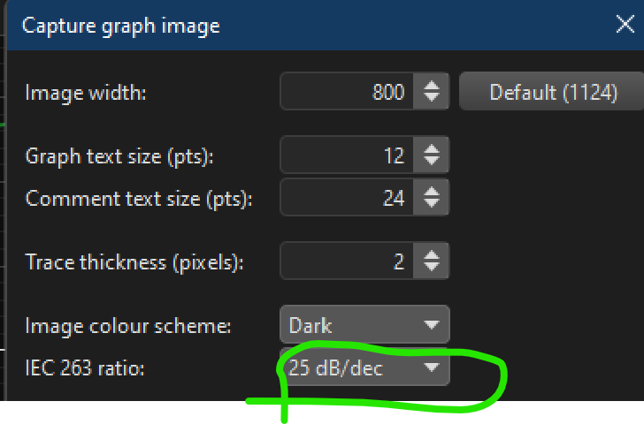644x424 pixels.
Task: Lower Comment text size with down arrow
Action: (x=431, y=204)
